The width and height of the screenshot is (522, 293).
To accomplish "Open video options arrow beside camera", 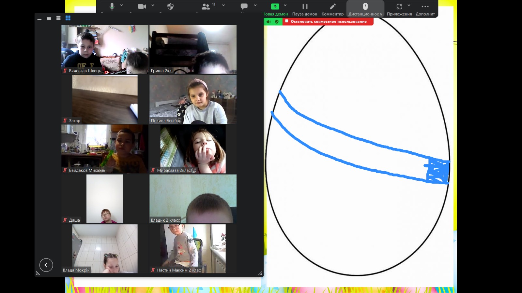I will [153, 5].
